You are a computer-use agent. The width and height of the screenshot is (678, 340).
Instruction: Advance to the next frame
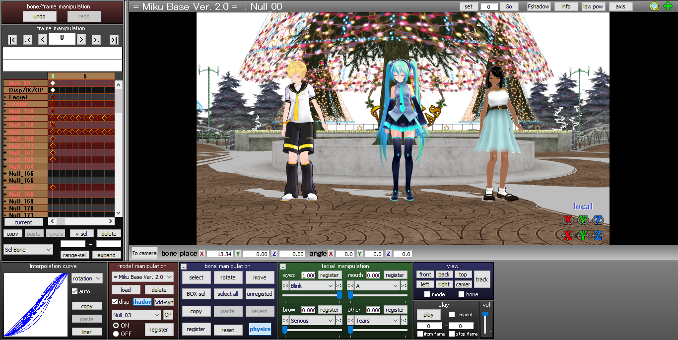(x=81, y=39)
